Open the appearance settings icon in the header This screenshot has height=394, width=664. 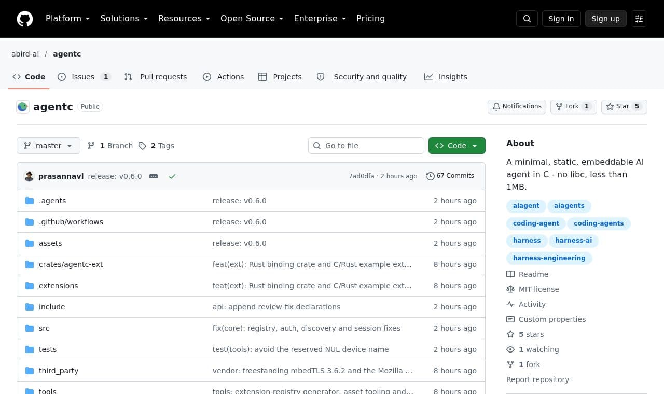(639, 19)
